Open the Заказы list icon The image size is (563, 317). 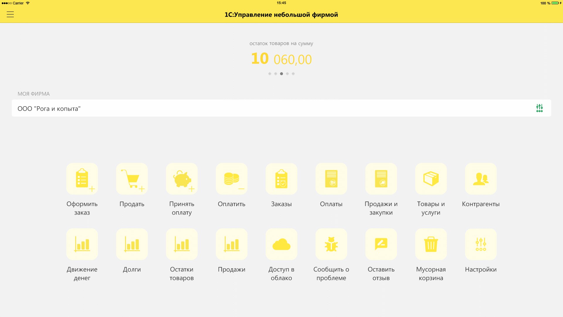click(x=281, y=179)
